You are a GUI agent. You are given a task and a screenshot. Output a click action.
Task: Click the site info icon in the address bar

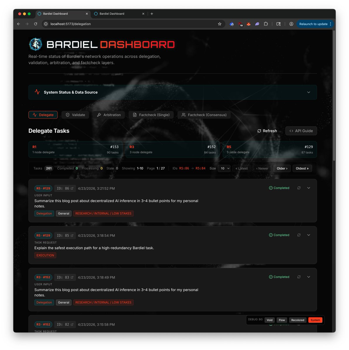(x=46, y=24)
